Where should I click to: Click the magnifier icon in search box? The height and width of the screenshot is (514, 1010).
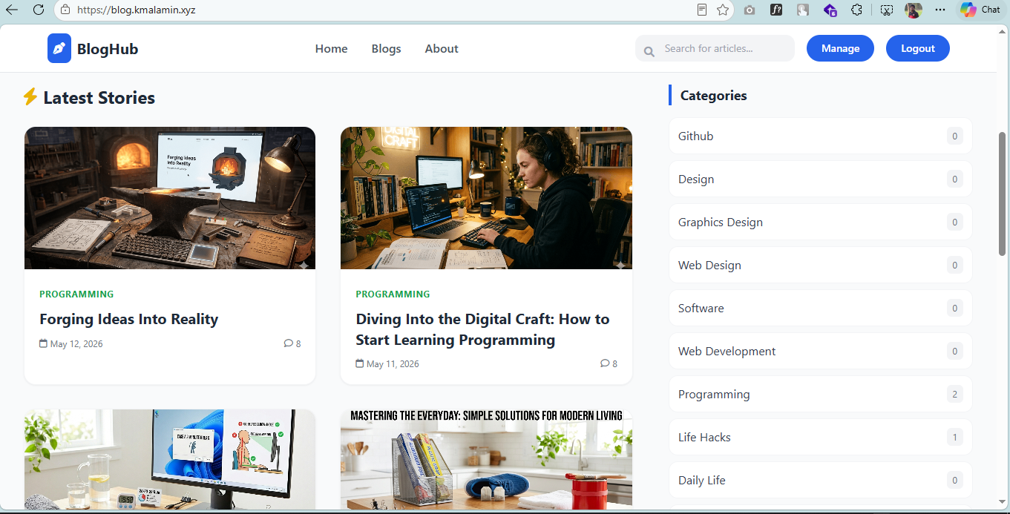click(649, 51)
